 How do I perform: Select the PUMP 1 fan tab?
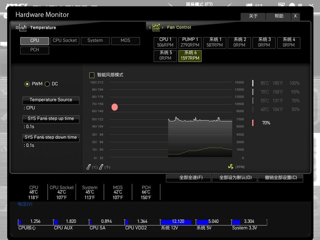tap(190, 42)
